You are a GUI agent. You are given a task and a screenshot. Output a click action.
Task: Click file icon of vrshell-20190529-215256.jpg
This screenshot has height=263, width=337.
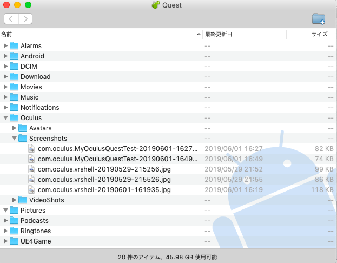click(x=31, y=169)
